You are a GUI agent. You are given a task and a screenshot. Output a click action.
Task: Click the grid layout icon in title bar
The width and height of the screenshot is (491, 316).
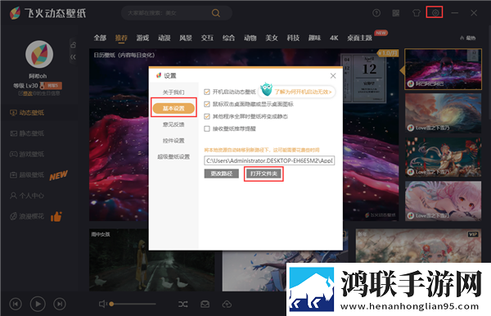point(396,13)
